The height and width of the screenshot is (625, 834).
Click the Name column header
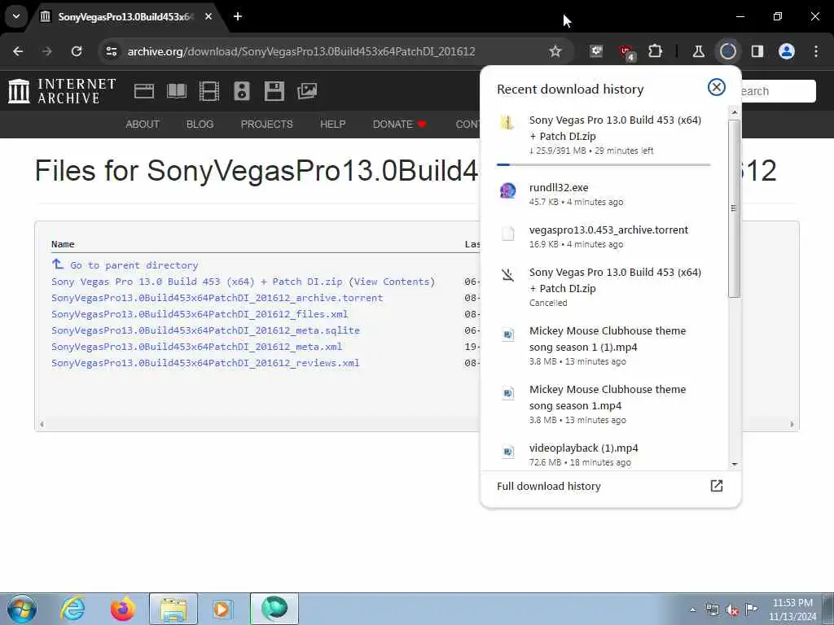pos(63,244)
